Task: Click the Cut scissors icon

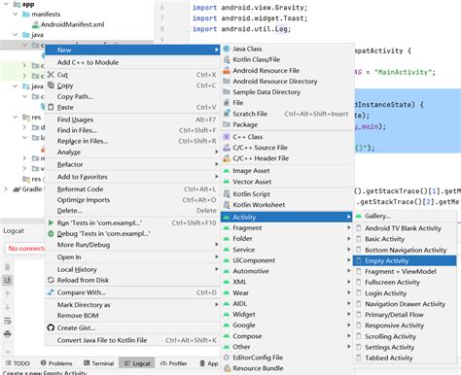Action: pyautogui.click(x=51, y=75)
